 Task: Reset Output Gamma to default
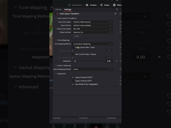click(121, 32)
